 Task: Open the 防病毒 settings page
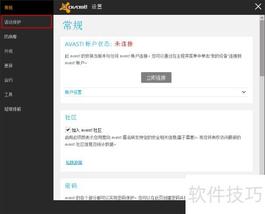(x=10, y=37)
